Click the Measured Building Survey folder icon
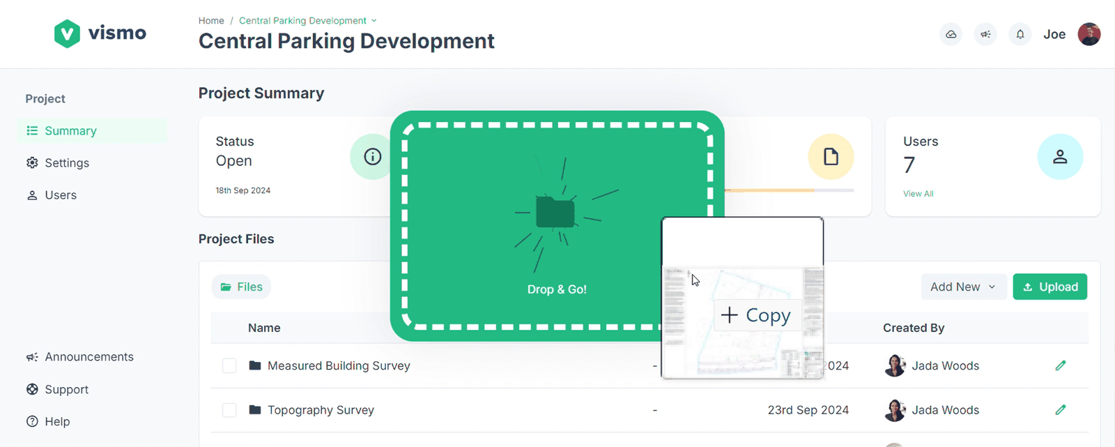 [255, 365]
